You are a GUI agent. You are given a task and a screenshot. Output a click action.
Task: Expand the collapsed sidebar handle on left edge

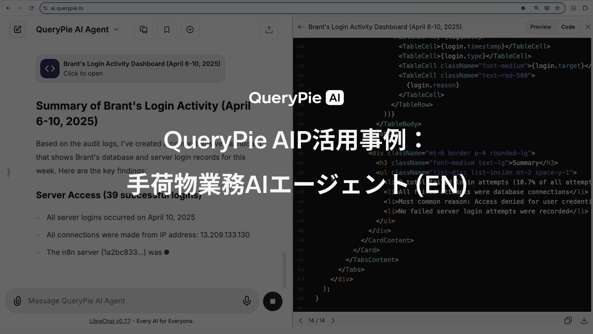[8, 172]
